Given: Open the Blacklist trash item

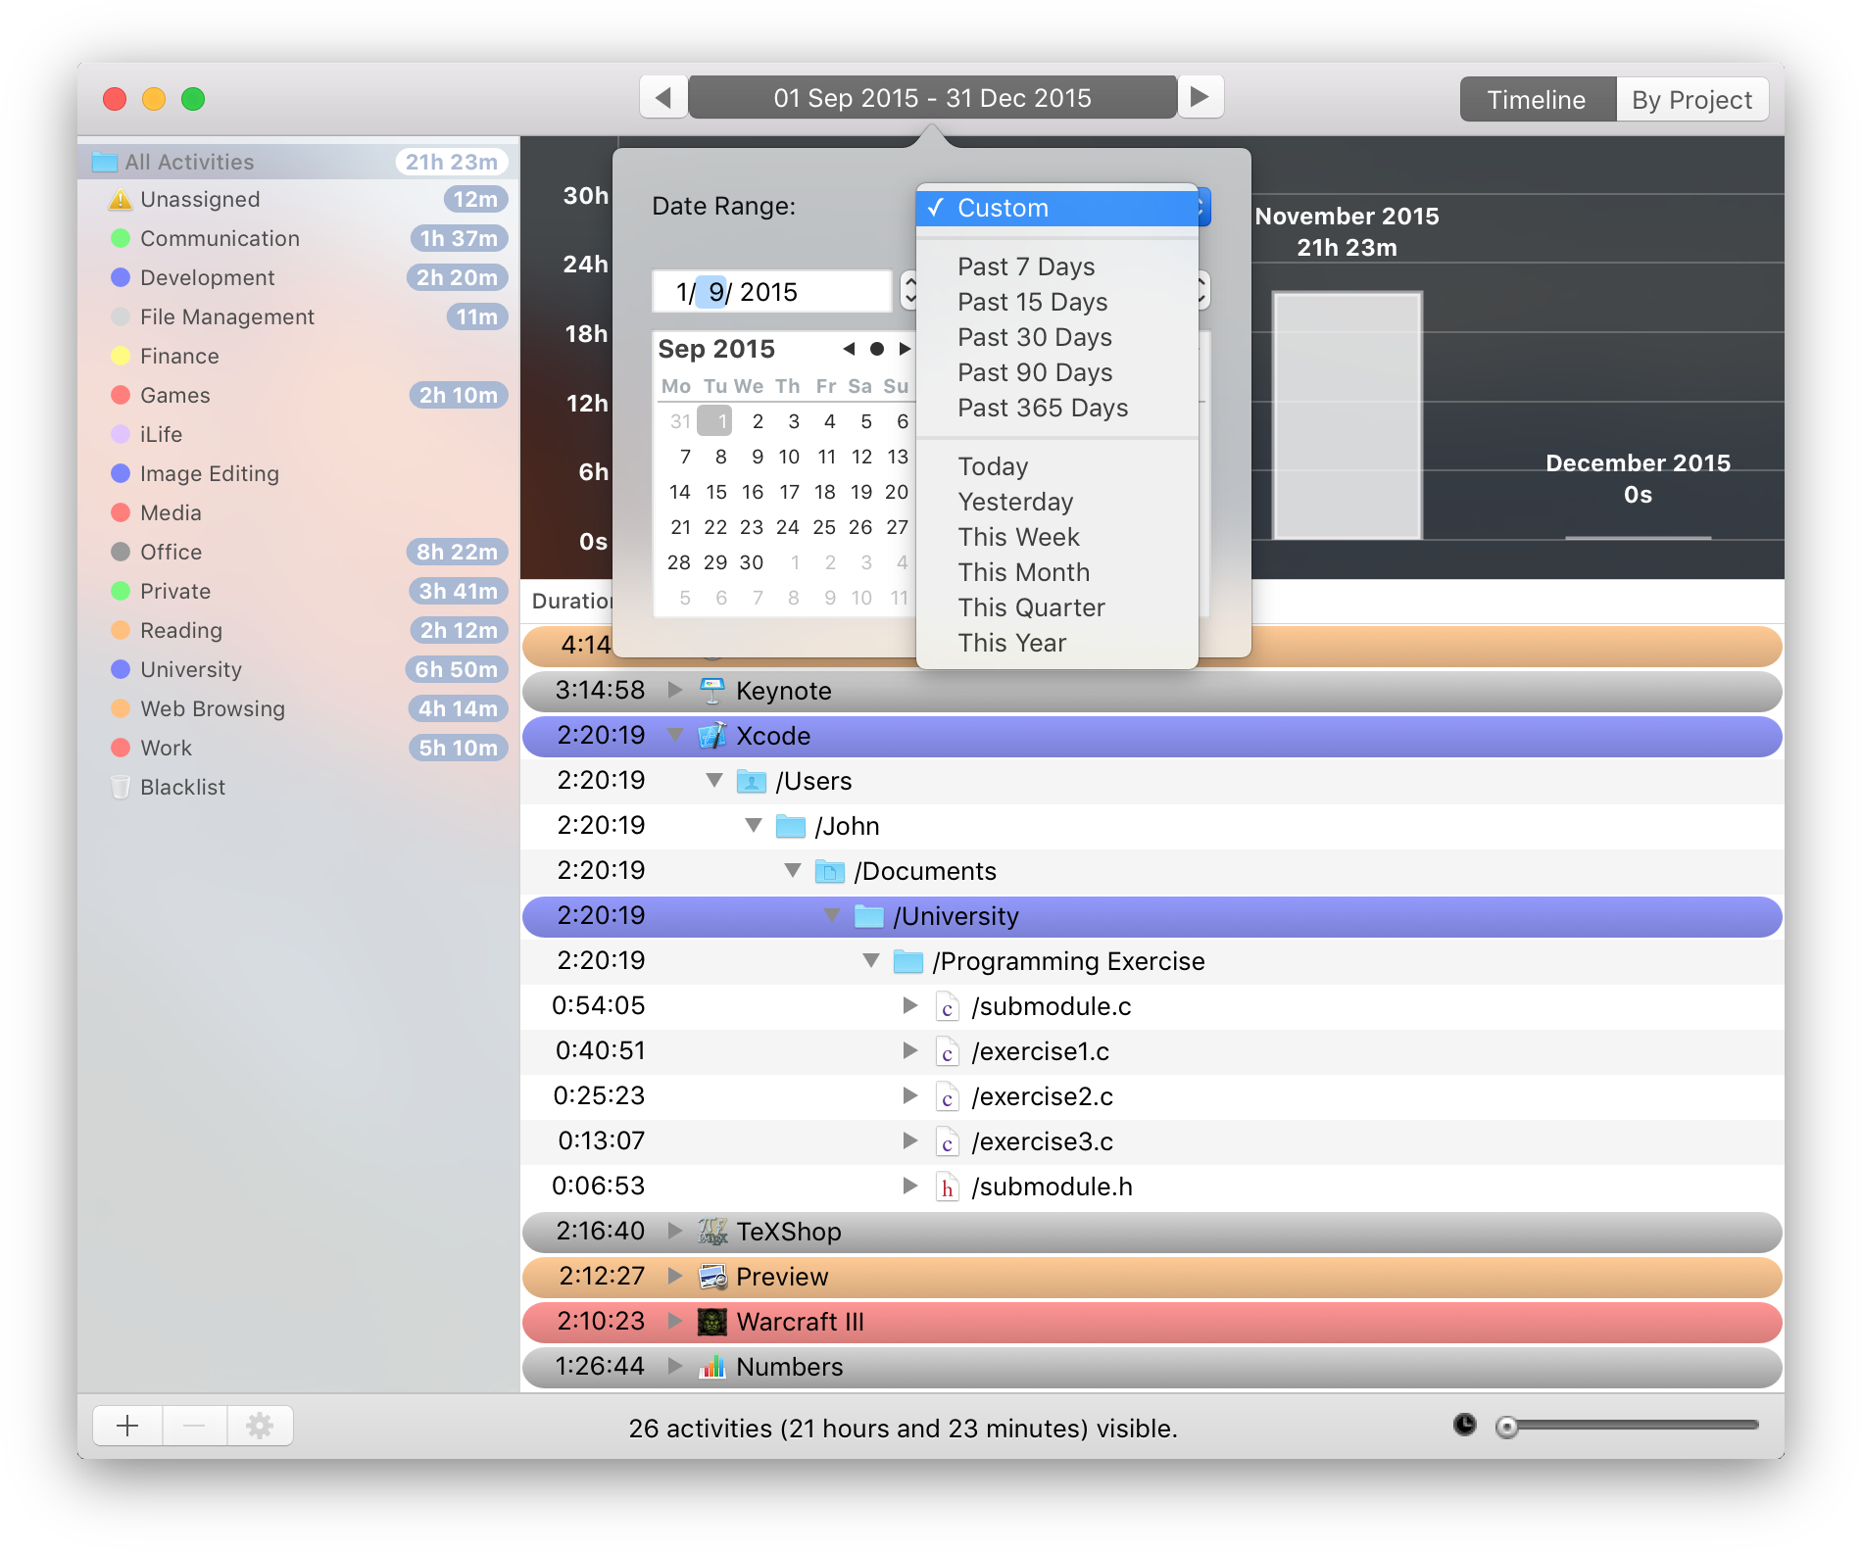Looking at the screenshot, I should click(x=298, y=787).
